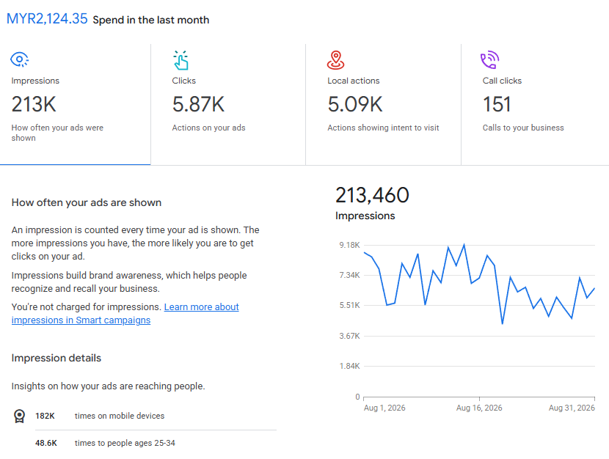This screenshot has width=609, height=459.
Task: Click the Aug 1, 2026 axis label
Action: tap(384, 408)
